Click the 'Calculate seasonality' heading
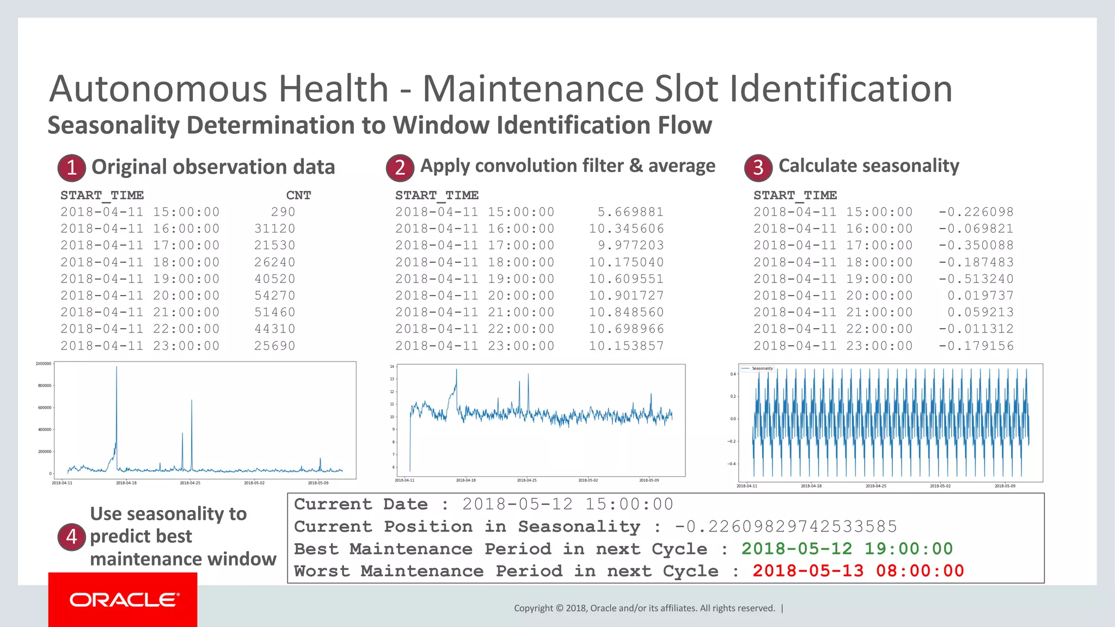 point(868,165)
